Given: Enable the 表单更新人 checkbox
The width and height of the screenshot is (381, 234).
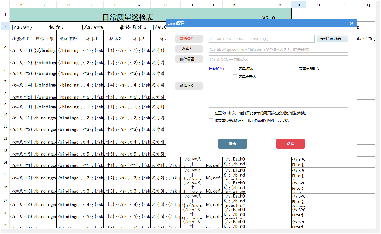Looking at the screenshot, I should point(235,77).
